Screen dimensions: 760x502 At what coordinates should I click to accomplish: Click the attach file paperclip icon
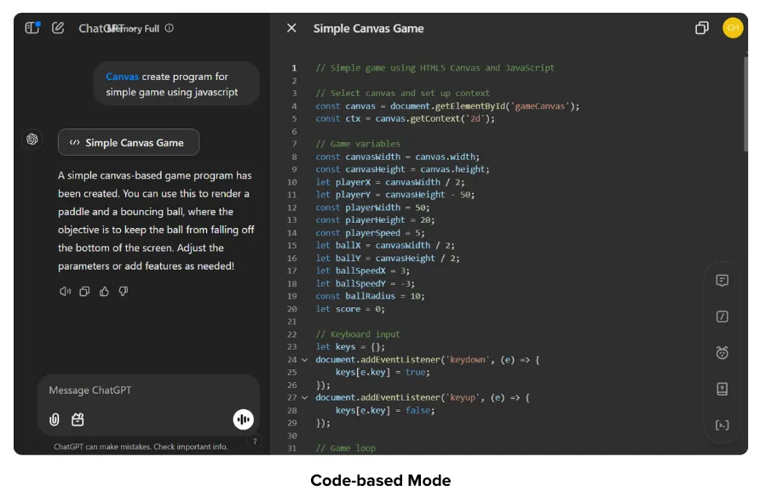click(x=55, y=419)
